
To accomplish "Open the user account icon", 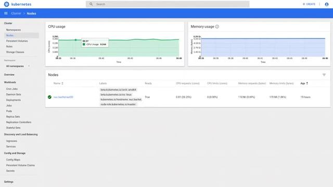I will 327,4.
